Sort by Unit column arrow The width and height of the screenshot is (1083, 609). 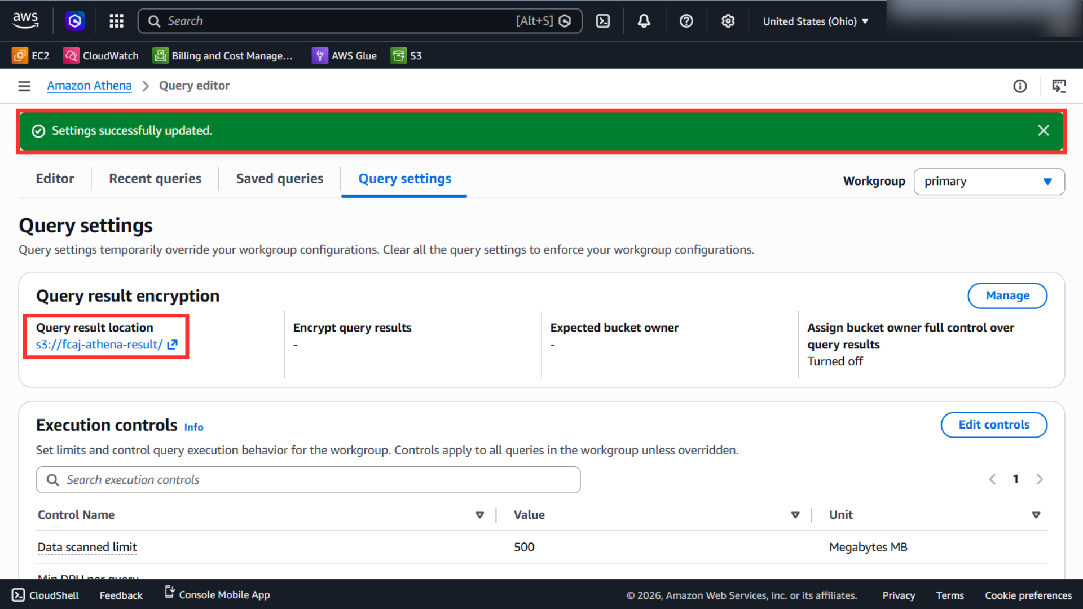(x=1036, y=515)
